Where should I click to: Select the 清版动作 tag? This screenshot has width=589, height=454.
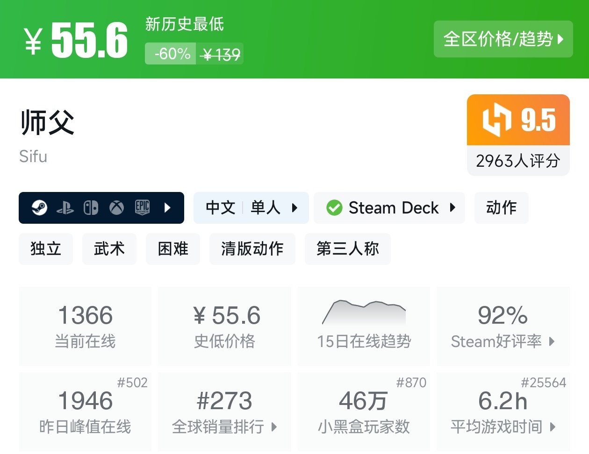tap(252, 249)
